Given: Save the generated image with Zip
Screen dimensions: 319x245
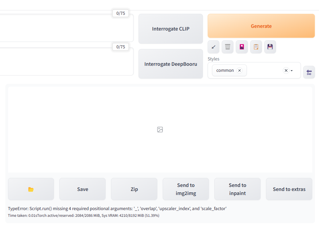Looking at the screenshot, I should (x=134, y=189).
